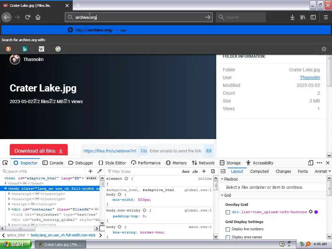Click the email entry field for the link
This screenshot has width=332, height=249.
tap(175, 151)
